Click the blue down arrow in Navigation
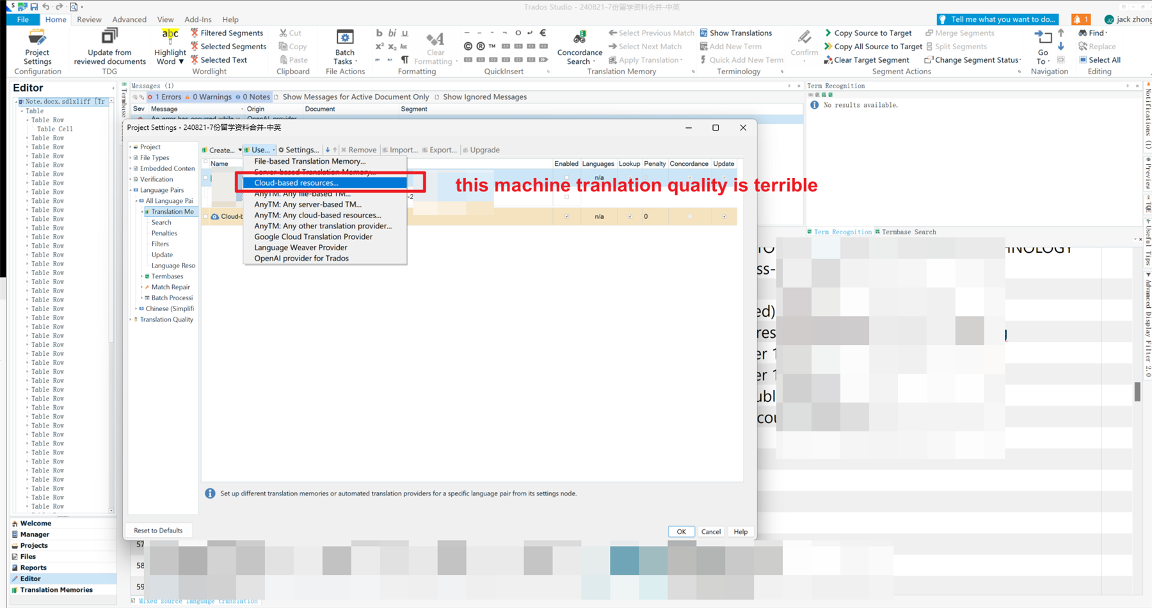The image size is (1152, 608). click(x=1061, y=46)
